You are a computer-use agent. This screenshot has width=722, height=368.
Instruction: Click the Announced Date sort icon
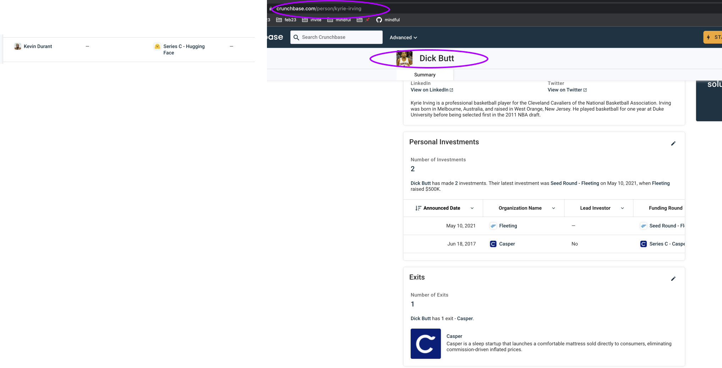(x=418, y=208)
